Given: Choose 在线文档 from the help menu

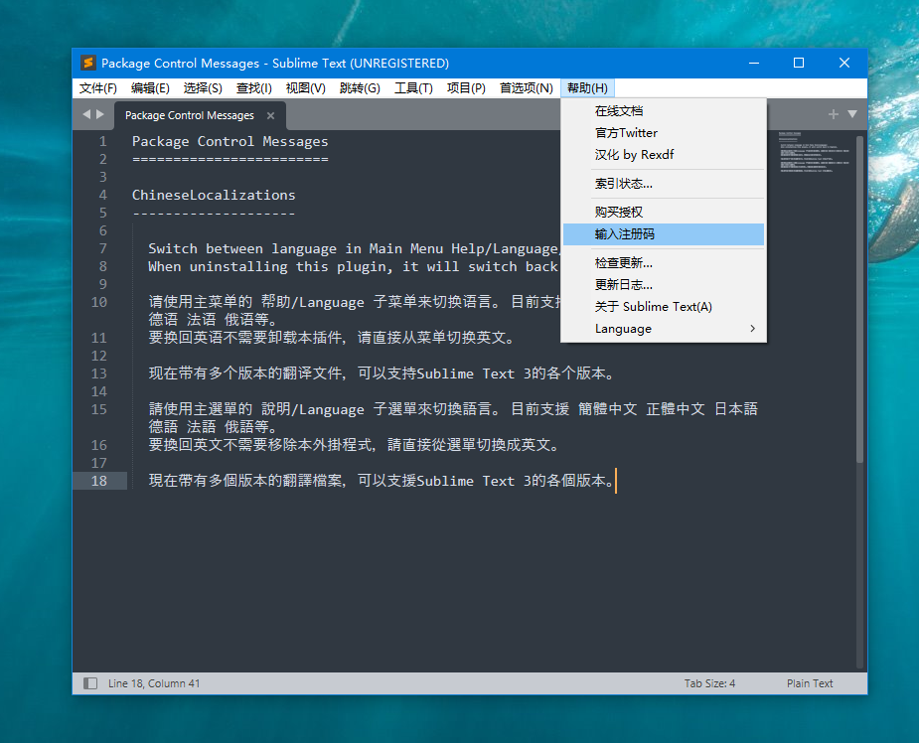Looking at the screenshot, I should 664,110.
